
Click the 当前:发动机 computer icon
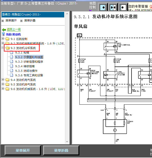(x=3, y=34)
